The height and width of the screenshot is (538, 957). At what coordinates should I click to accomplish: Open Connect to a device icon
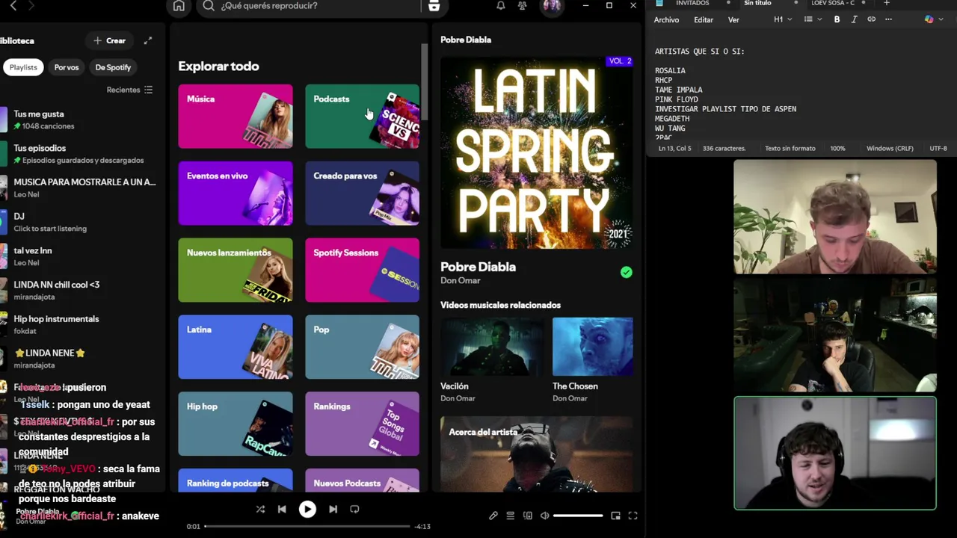(528, 516)
